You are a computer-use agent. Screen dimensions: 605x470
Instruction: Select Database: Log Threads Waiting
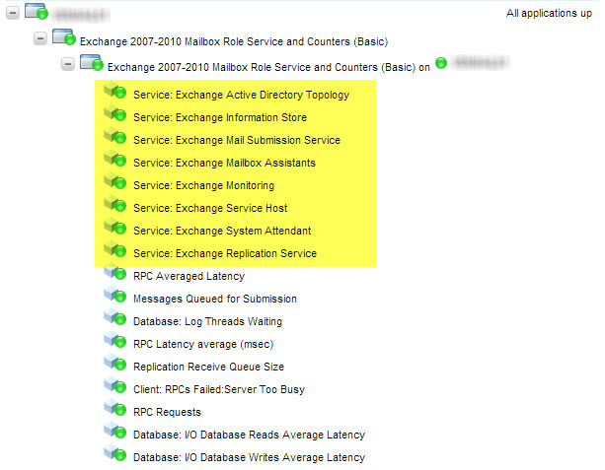tap(207, 321)
